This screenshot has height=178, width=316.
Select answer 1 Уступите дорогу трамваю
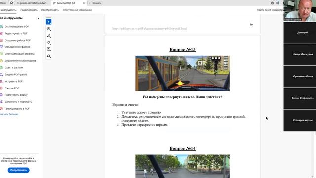[142, 112]
